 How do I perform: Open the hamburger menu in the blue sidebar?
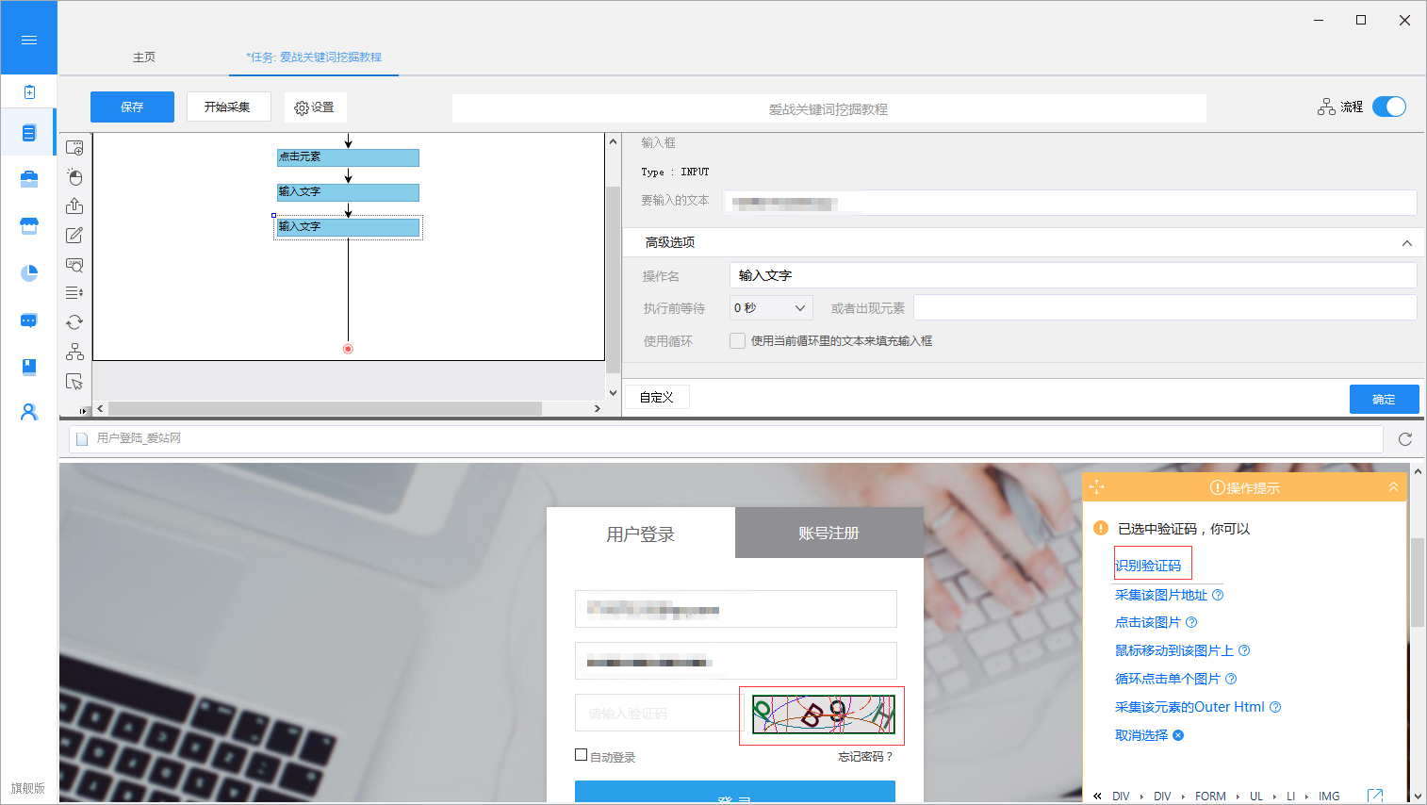click(28, 40)
